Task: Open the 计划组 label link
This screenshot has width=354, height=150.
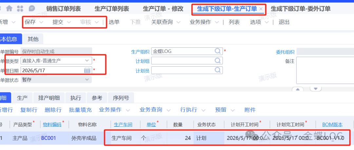Action: tap(143, 61)
